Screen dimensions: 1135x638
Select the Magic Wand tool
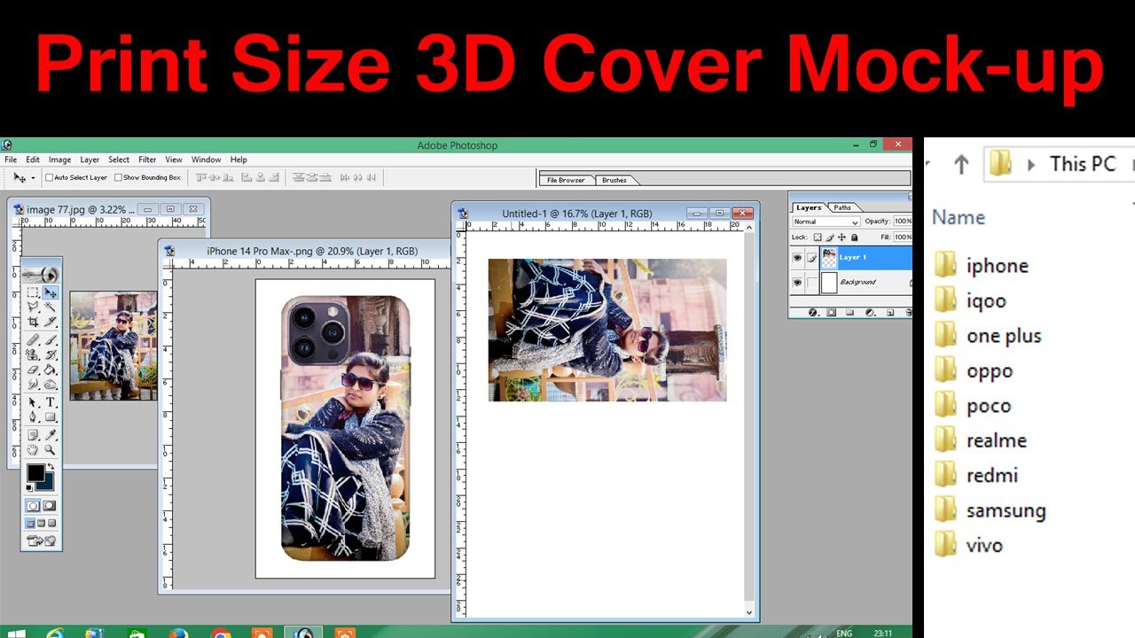[51, 307]
